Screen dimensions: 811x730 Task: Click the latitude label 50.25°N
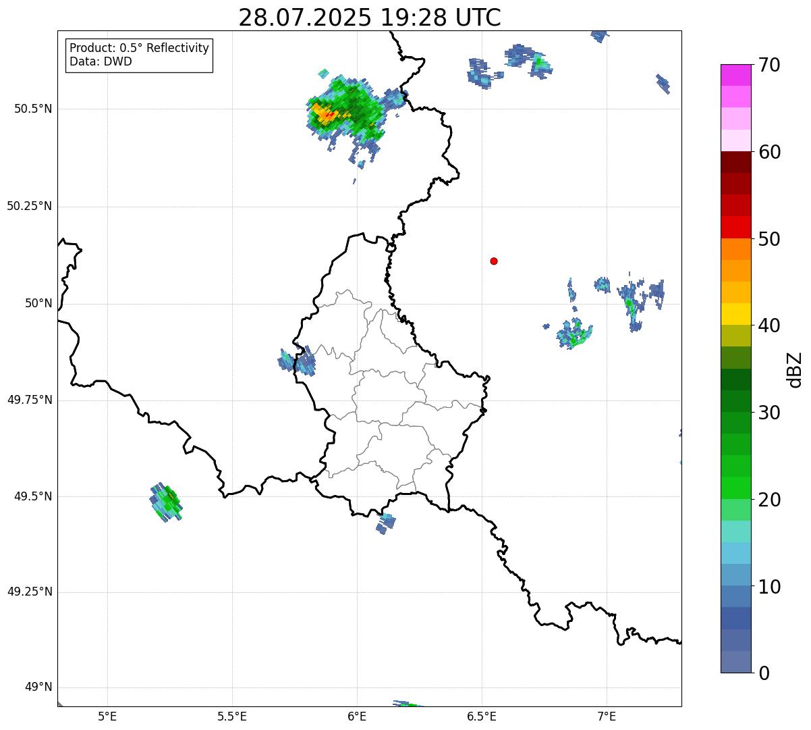click(x=30, y=206)
